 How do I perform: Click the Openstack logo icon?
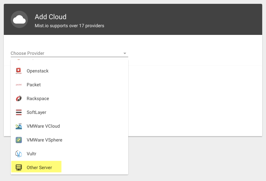coord(19,71)
